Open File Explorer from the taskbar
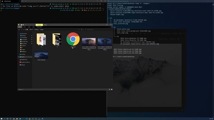 17,119
